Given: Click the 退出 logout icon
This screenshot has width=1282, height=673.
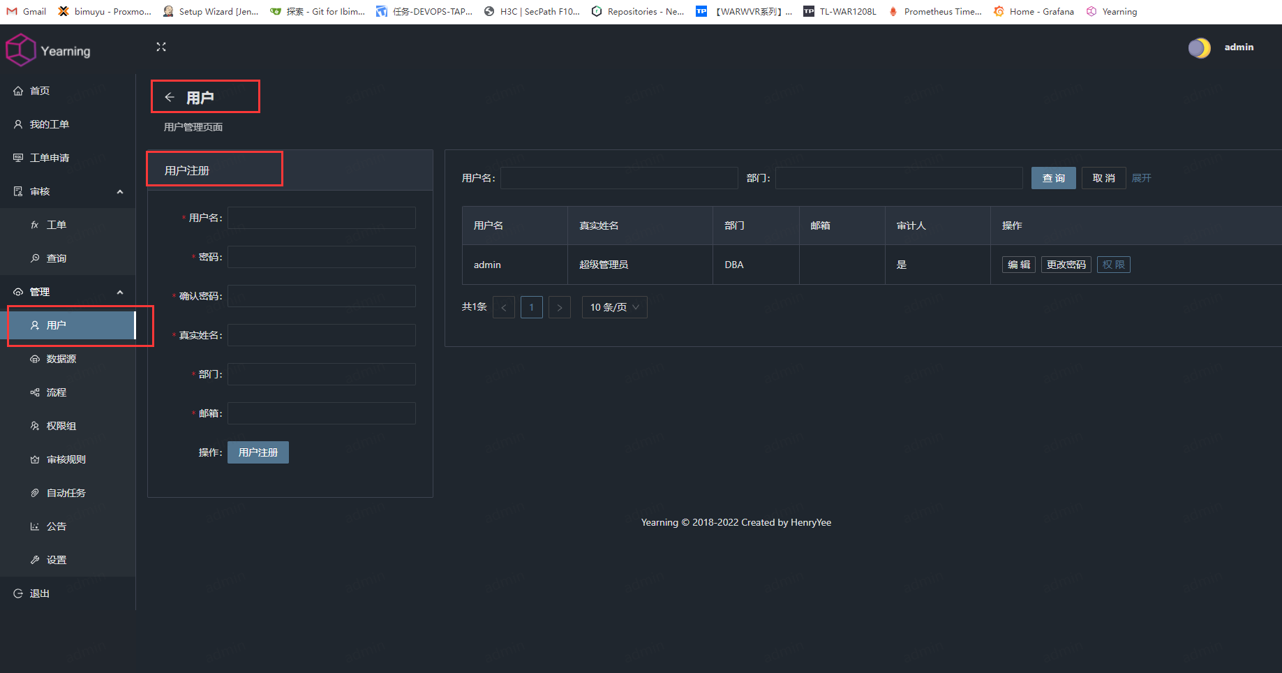Looking at the screenshot, I should pyautogui.click(x=18, y=593).
